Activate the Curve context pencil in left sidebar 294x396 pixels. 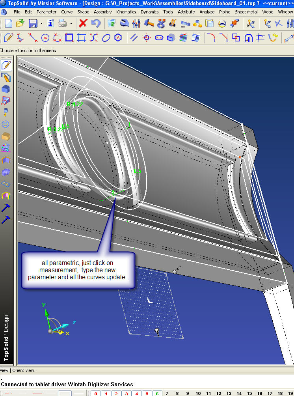point(6,65)
